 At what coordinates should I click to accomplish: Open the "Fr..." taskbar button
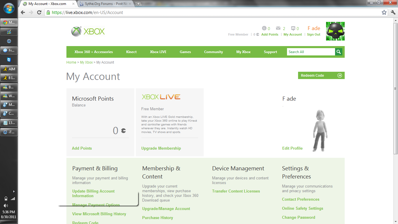[x=9, y=50]
